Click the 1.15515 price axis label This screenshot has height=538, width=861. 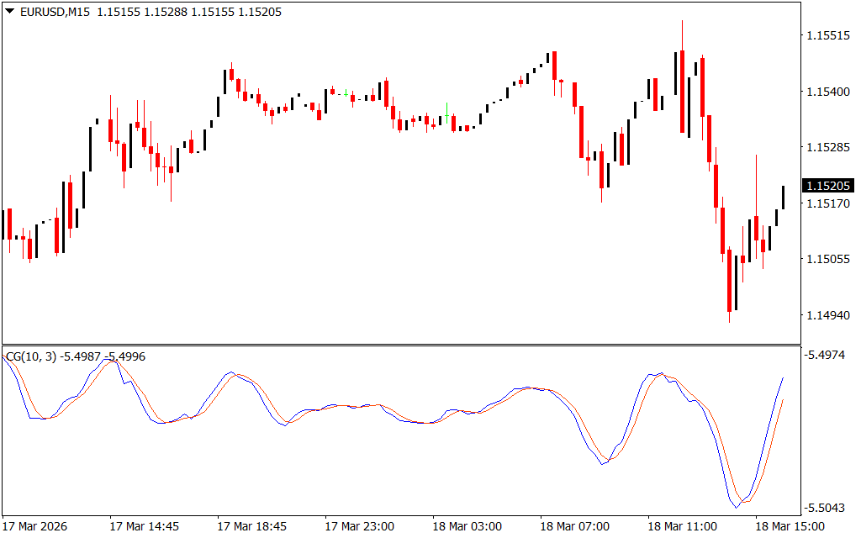(x=829, y=35)
